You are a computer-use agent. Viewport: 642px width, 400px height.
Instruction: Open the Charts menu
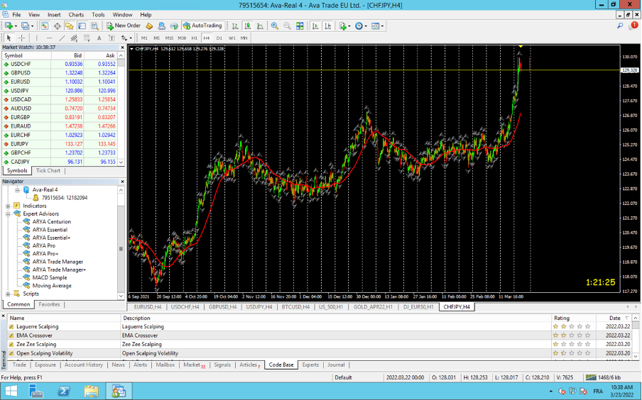pyautogui.click(x=76, y=15)
